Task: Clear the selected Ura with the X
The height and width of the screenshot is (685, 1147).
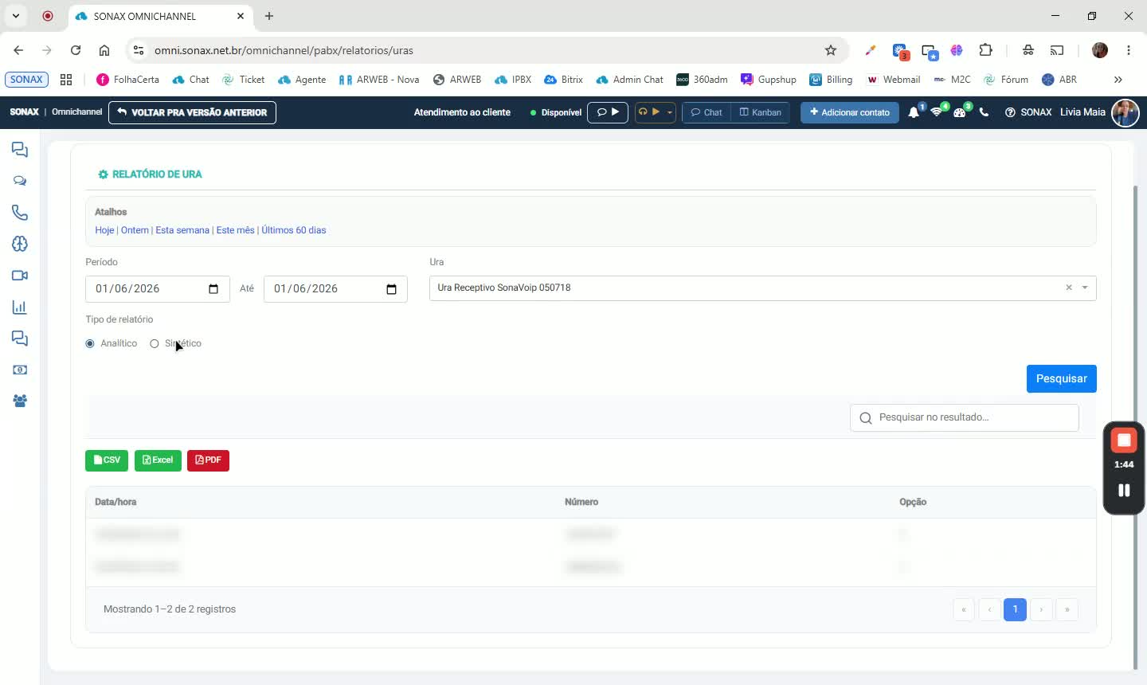Action: pyautogui.click(x=1069, y=288)
